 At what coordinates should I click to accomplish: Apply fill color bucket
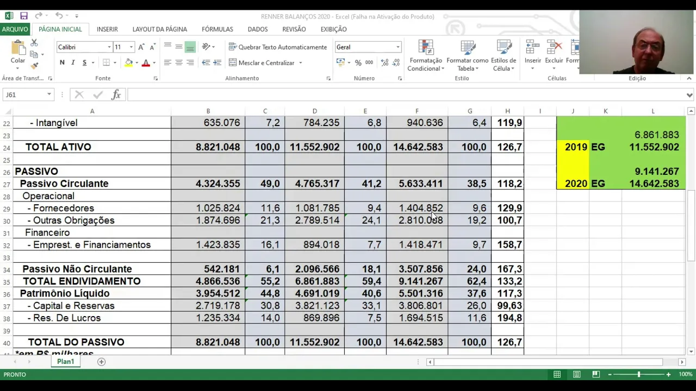tap(129, 63)
